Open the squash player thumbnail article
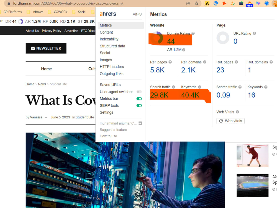Screen dimensions: 277x208 (252, 156)
